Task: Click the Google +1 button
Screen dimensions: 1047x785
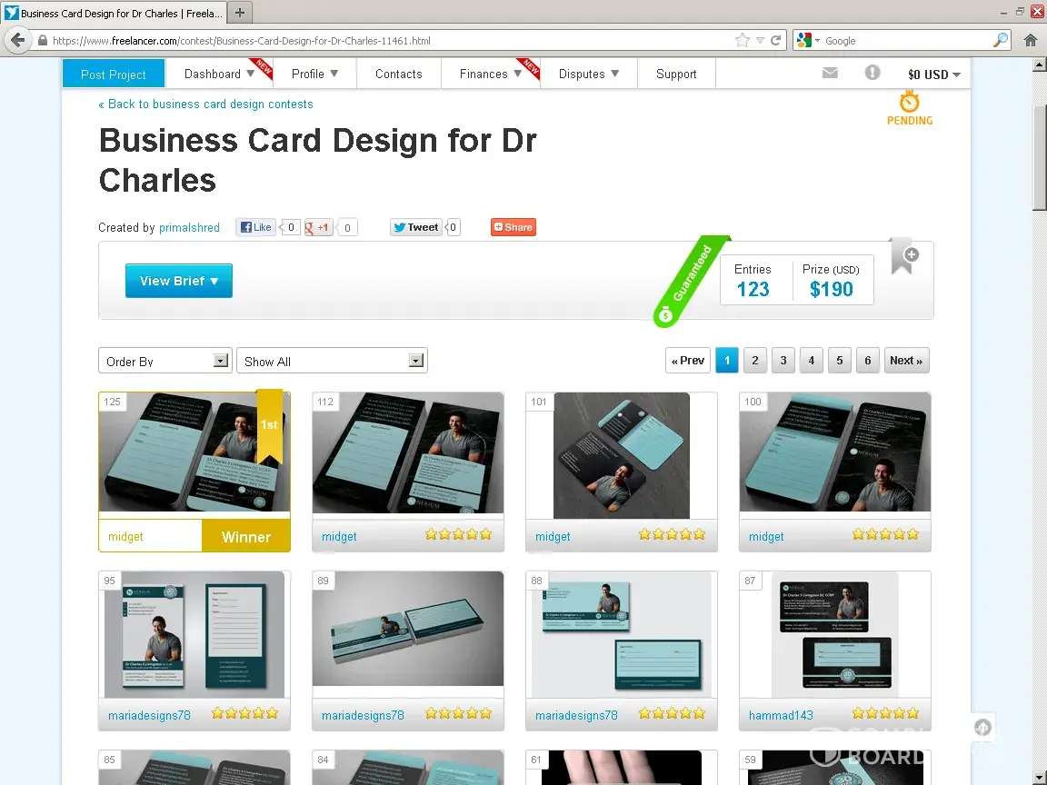Action: (318, 227)
